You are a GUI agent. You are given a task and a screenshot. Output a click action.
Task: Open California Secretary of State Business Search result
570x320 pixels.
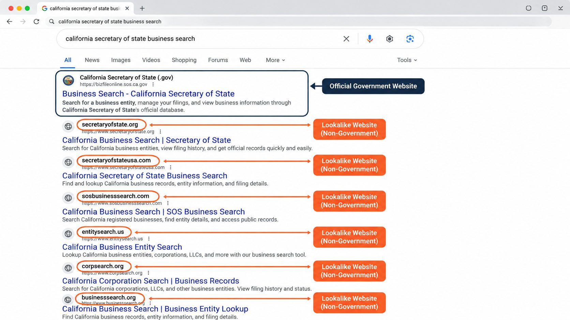(145, 176)
